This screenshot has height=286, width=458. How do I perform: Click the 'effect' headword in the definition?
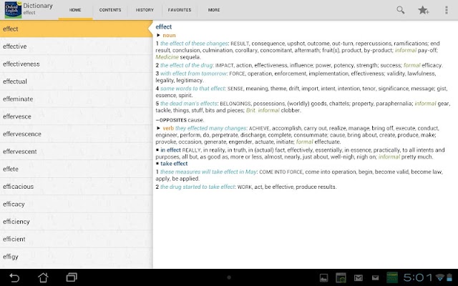click(164, 27)
